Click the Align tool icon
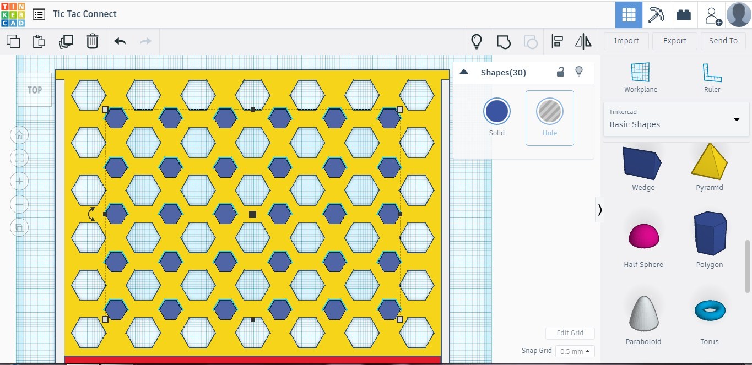Screen dimensions: 752x365 pyautogui.click(x=557, y=41)
